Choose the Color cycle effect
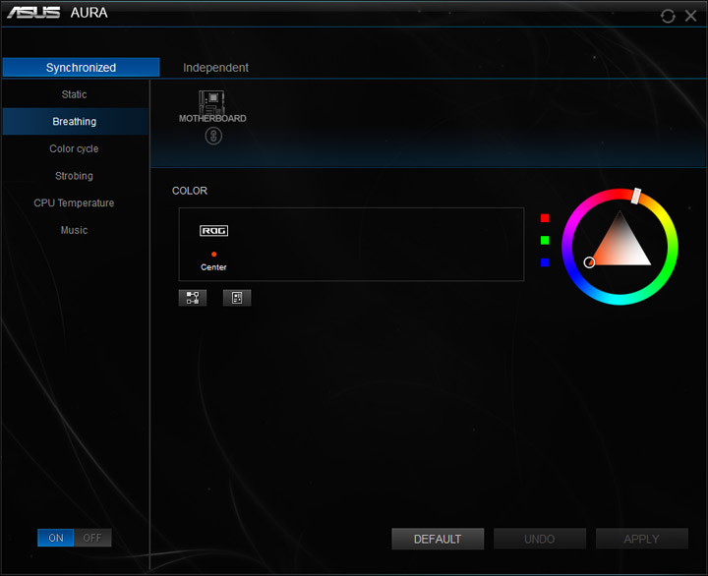 pos(75,148)
